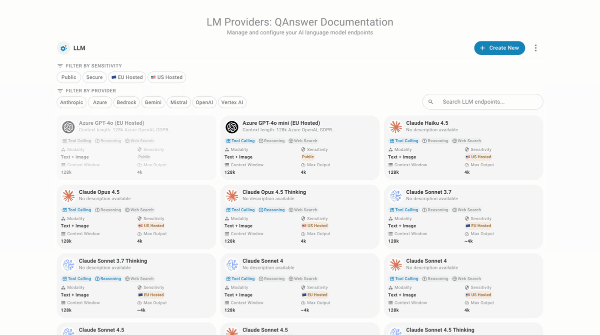Click Reasoning badge on Claude Opus 4.5 Thinking
Screen dimensions: 600x335
(x=271, y=210)
